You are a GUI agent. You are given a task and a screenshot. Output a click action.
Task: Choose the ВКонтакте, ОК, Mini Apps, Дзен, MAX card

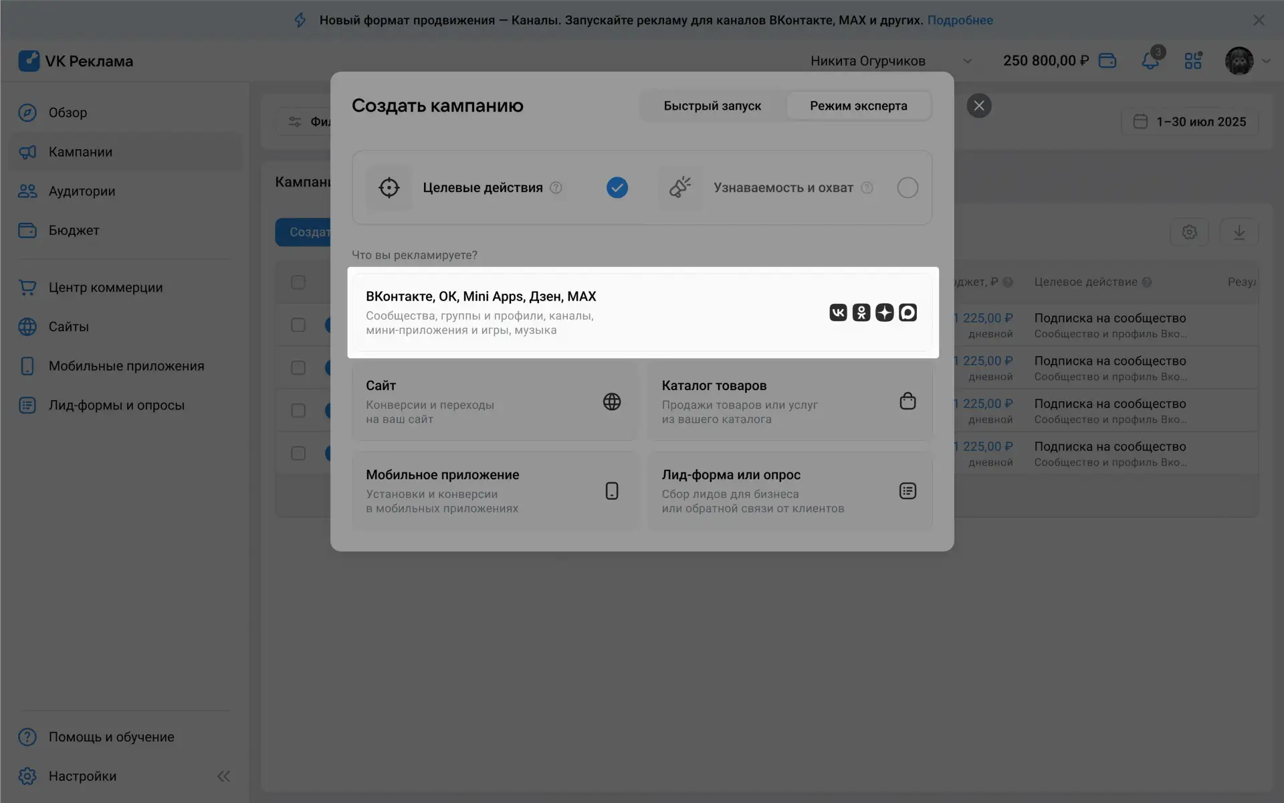pyautogui.click(x=642, y=313)
